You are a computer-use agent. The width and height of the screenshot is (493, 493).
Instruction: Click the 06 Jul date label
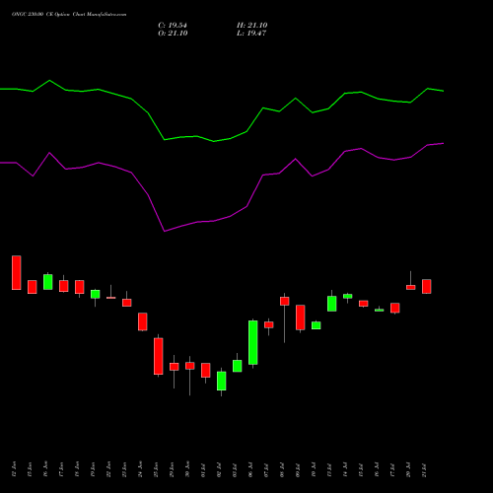pos(250,470)
